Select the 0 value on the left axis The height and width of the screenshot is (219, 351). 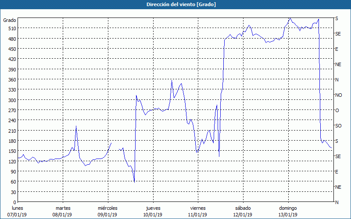(15, 202)
